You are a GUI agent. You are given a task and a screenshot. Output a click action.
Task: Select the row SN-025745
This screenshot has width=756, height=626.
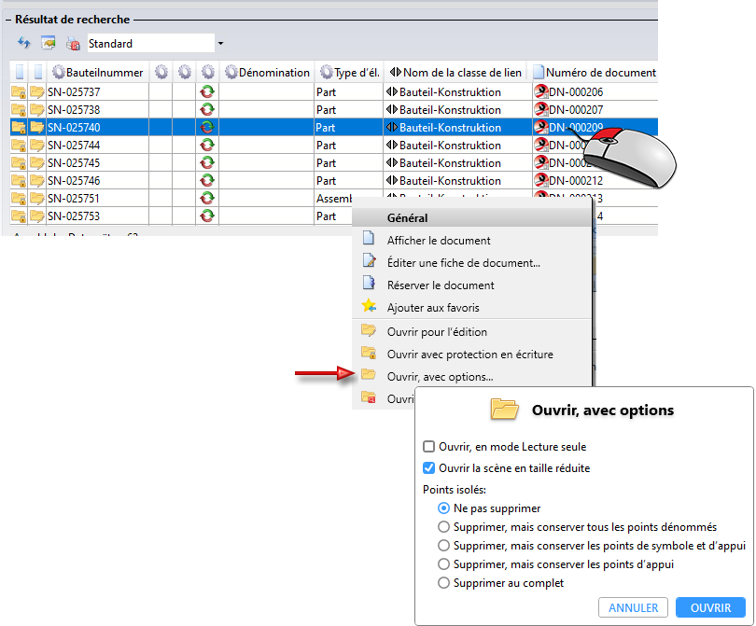pos(333,163)
